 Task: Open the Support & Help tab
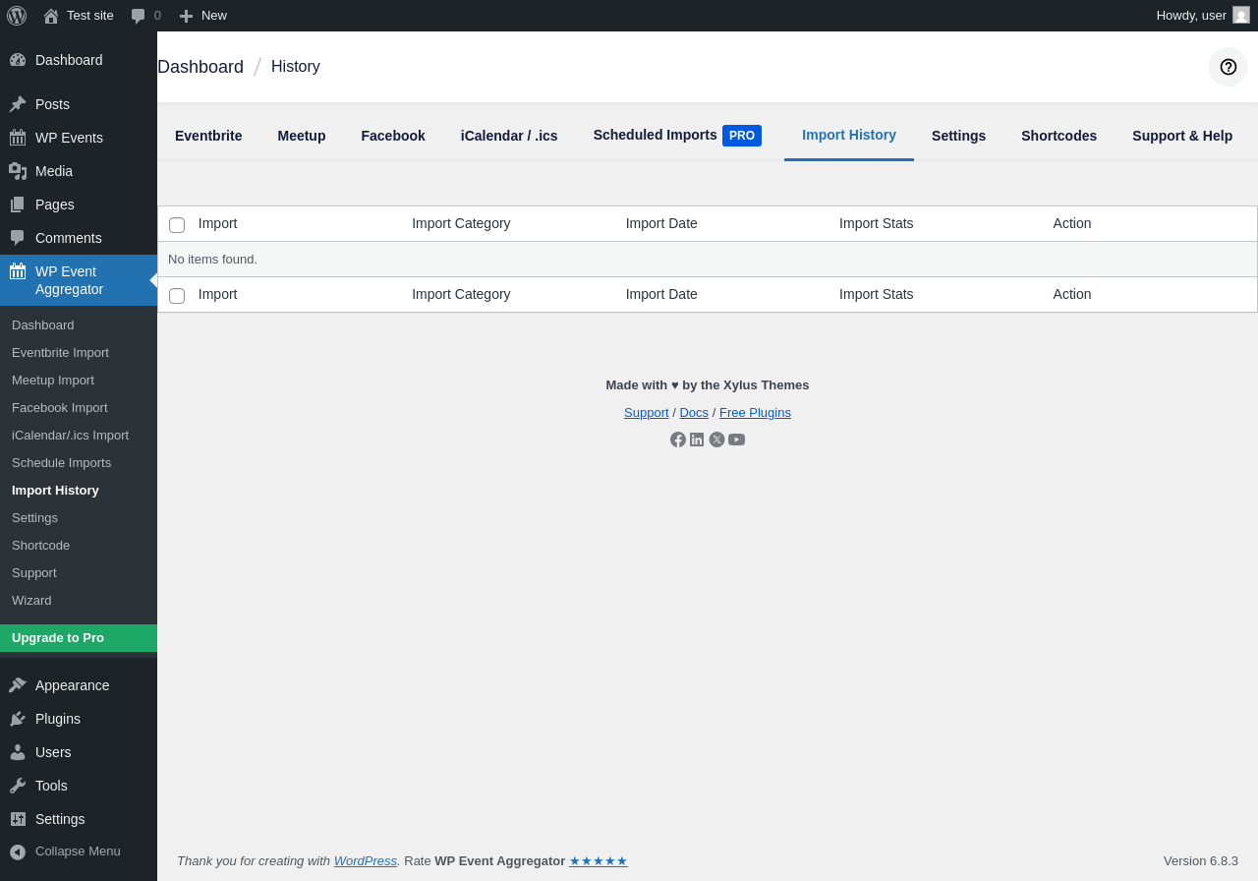pyautogui.click(x=1182, y=136)
